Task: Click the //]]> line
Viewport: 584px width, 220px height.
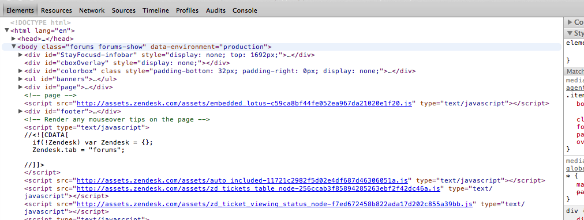Action: click(34, 165)
